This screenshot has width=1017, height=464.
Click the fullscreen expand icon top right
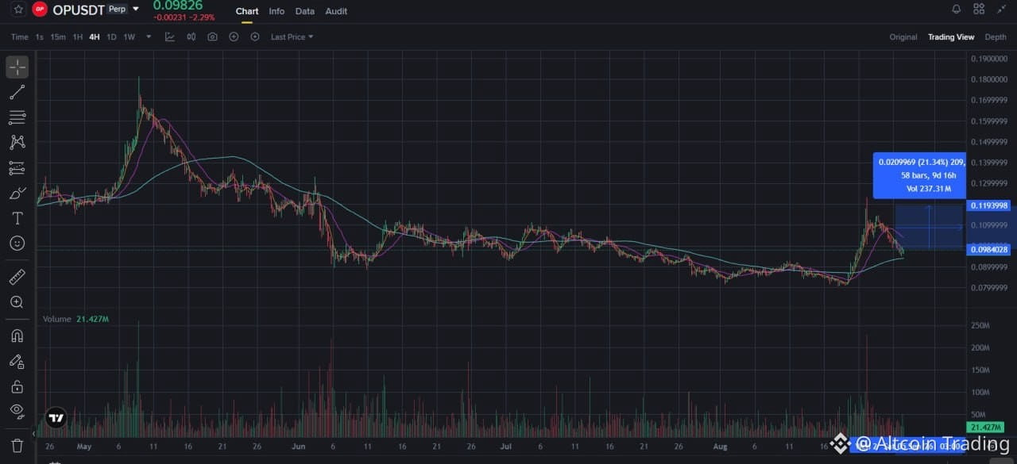[1000, 10]
